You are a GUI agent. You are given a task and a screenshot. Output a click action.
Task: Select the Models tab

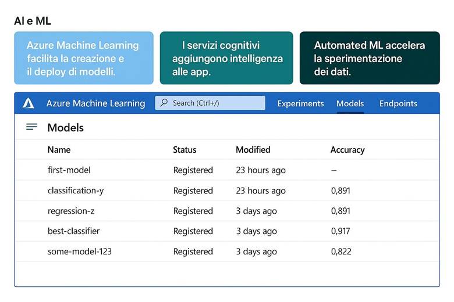pos(350,103)
